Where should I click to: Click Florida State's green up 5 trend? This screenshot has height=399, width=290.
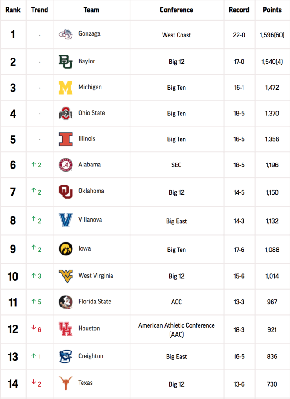tap(36, 302)
